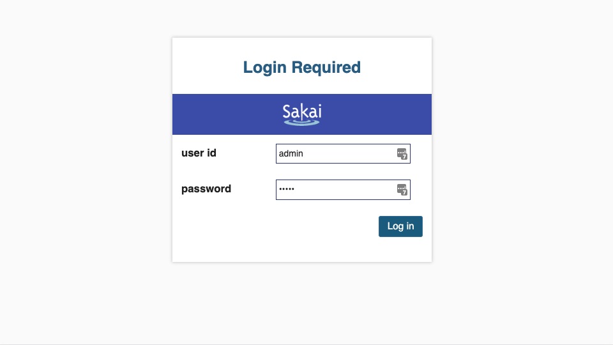Focus the user id input containing admin
Viewport: 613px width, 345px height.
[x=343, y=154]
